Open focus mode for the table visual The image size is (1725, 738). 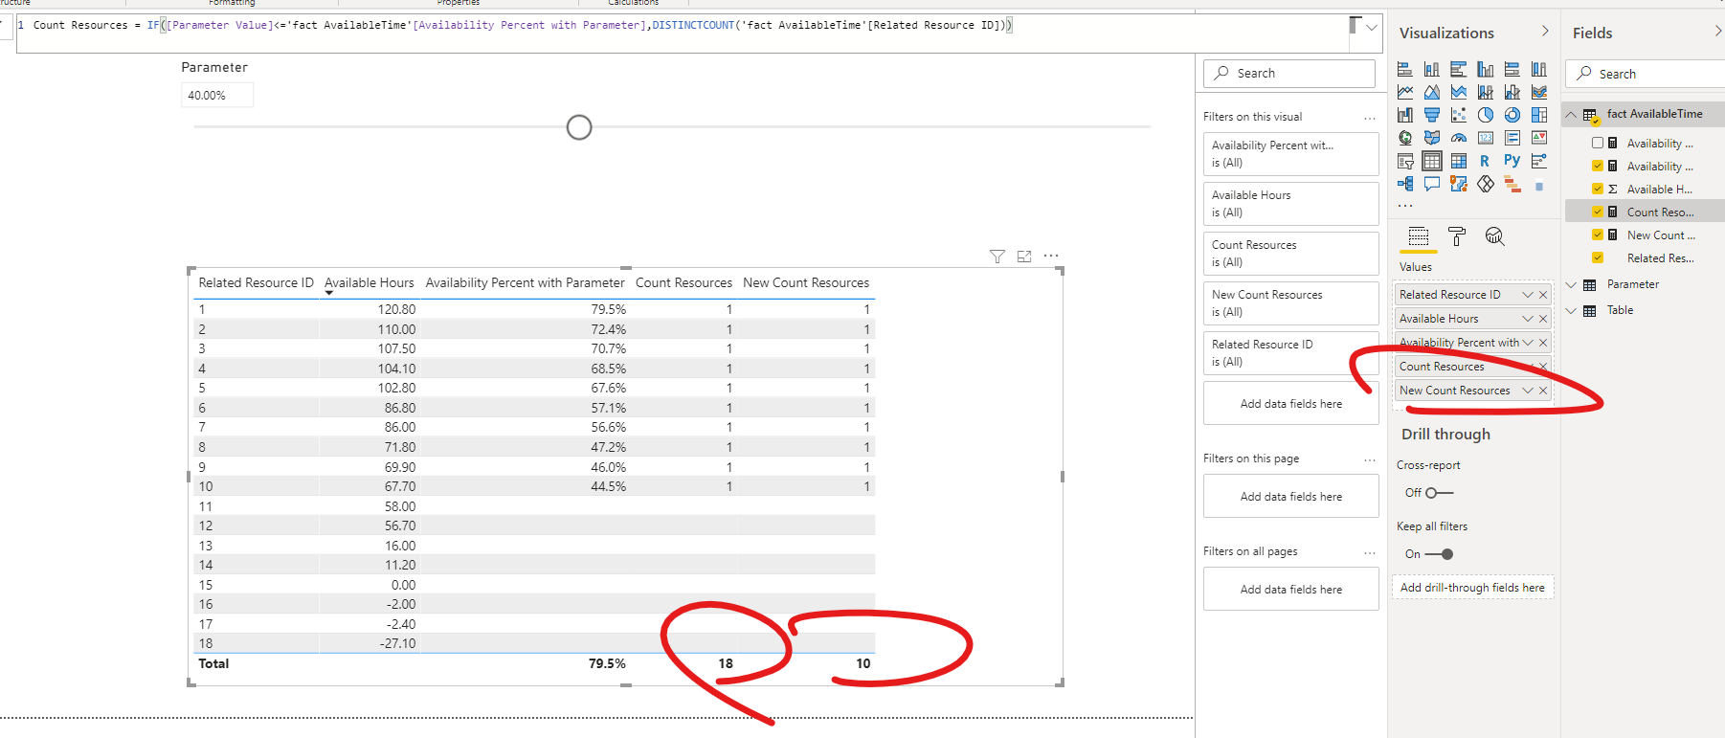pyautogui.click(x=1024, y=257)
